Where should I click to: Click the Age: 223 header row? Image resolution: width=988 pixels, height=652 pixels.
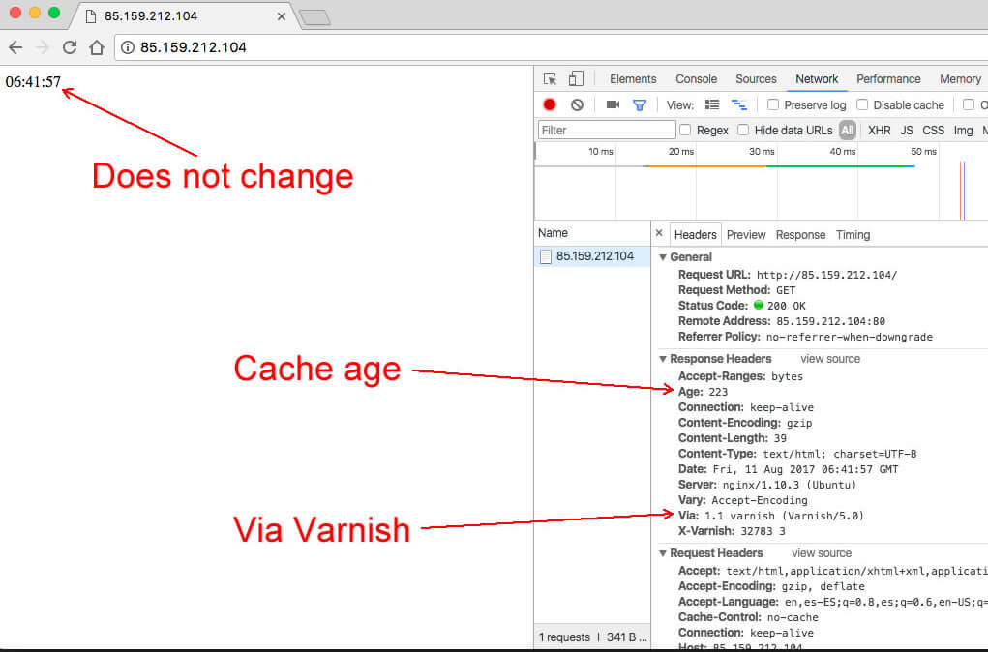click(703, 392)
